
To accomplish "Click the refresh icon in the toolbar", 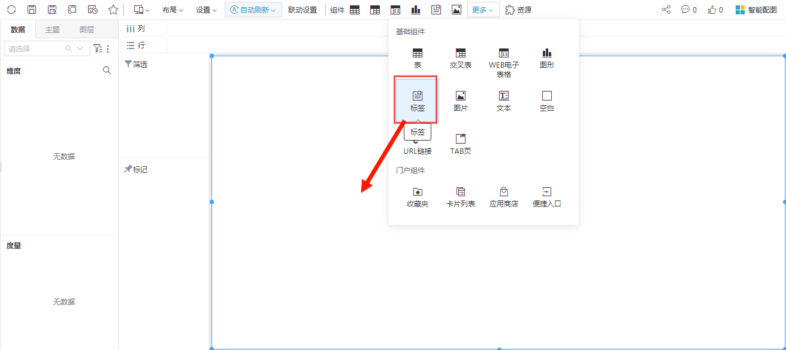I will pyautogui.click(x=11, y=10).
